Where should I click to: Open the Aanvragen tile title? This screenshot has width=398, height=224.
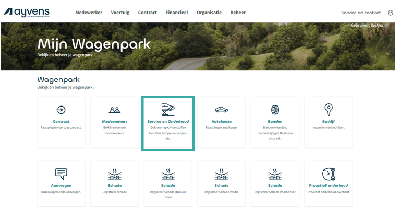point(61,186)
